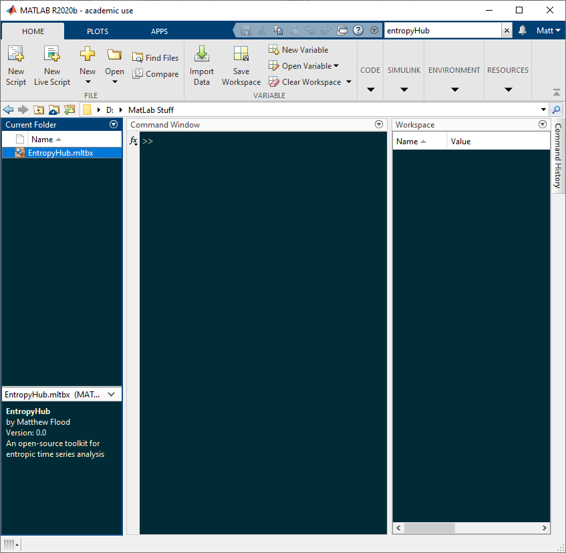The image size is (566, 553).
Task: Click the entropyHub search documentation field
Action: tap(442, 31)
